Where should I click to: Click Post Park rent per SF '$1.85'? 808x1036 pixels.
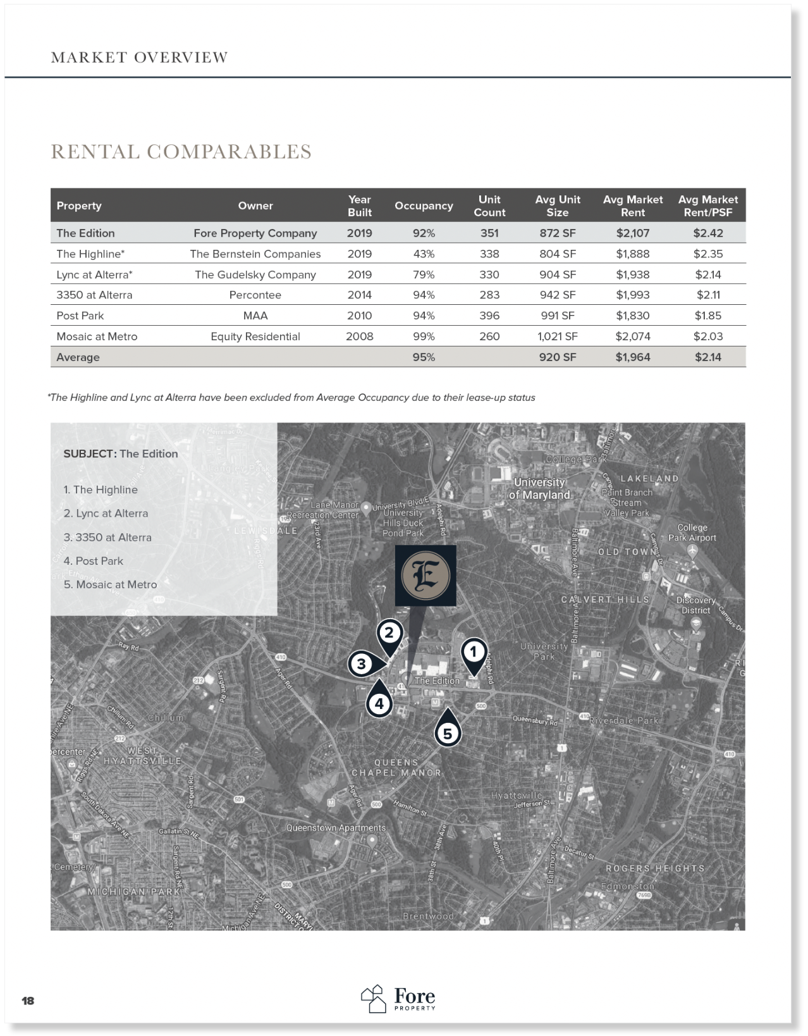(x=708, y=316)
